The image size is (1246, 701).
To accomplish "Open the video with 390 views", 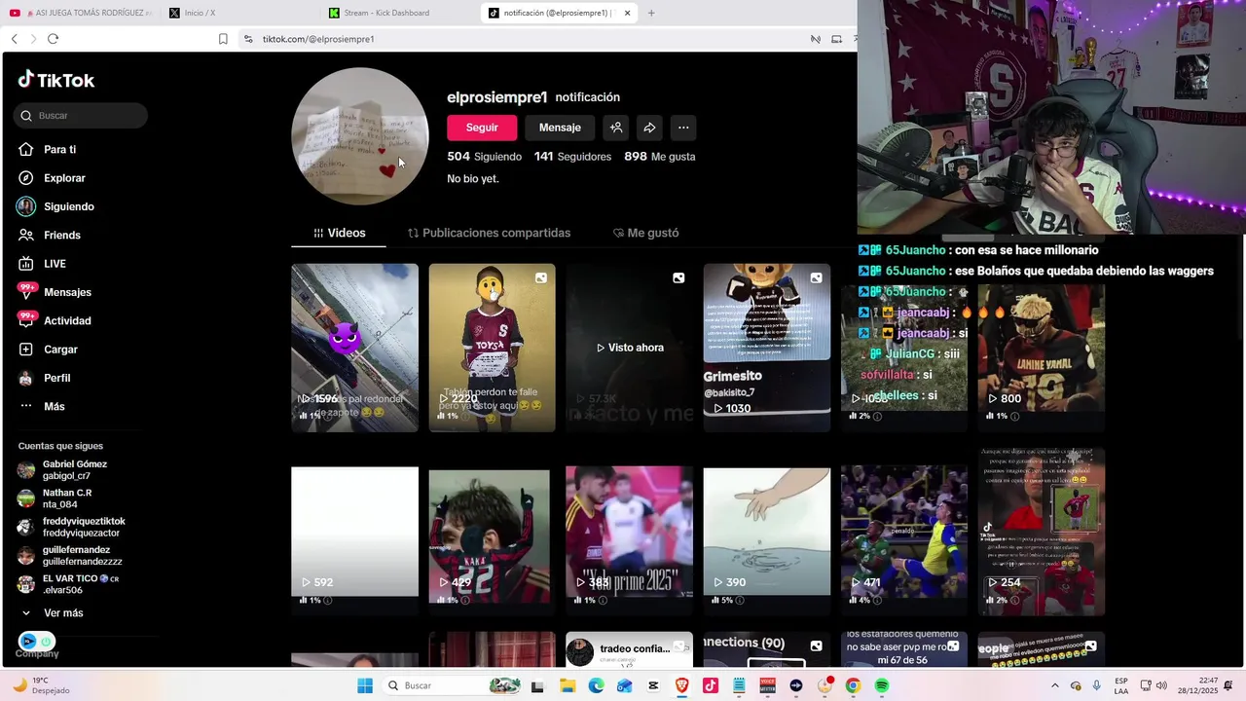I will (767, 532).
